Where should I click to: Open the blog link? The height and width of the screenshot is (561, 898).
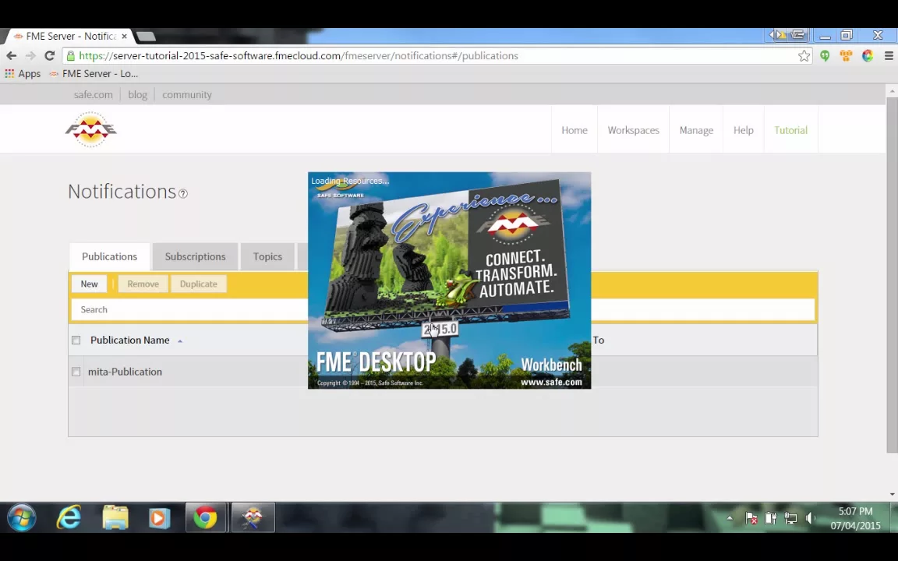[x=137, y=94]
